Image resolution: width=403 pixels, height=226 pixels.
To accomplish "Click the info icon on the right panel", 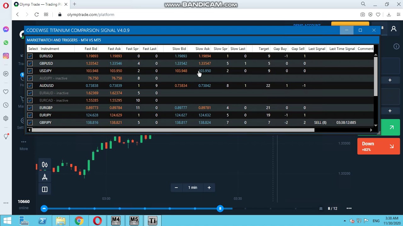I will [396, 46].
